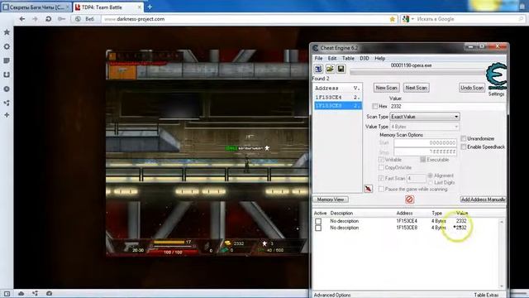The width and height of the screenshot is (529, 298).
Task: Click the scan Value input field
Action: [x=448, y=106]
